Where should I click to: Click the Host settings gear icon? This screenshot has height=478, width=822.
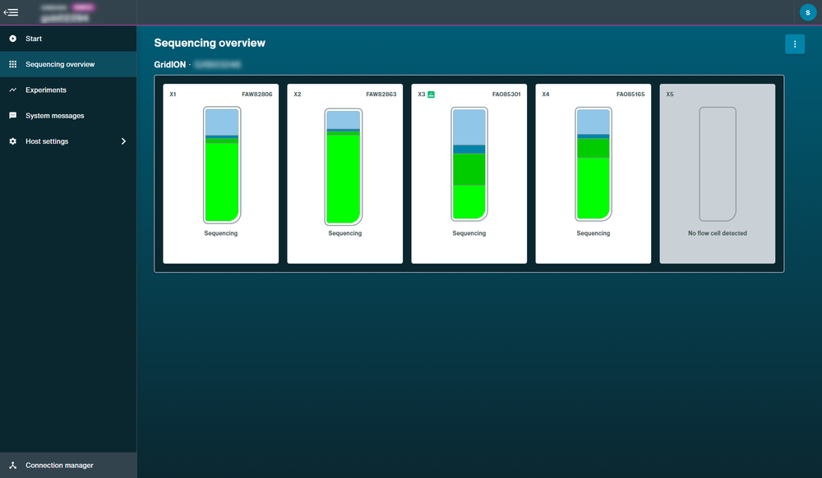coord(12,141)
